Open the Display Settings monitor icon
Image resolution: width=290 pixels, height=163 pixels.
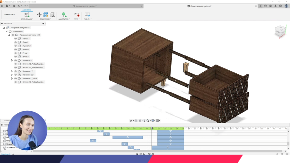(x=153, y=121)
